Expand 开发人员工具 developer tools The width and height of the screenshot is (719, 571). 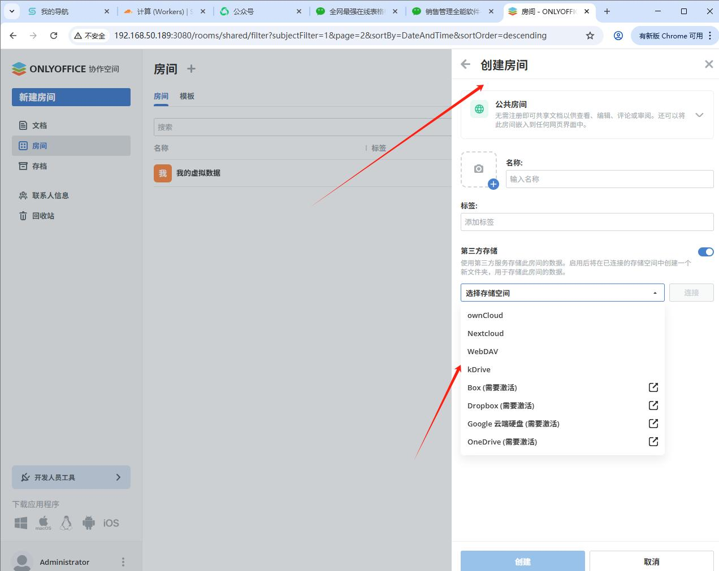71,477
